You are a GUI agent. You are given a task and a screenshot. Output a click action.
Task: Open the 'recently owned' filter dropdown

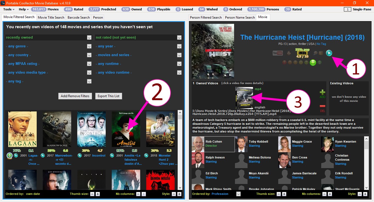[89, 37]
